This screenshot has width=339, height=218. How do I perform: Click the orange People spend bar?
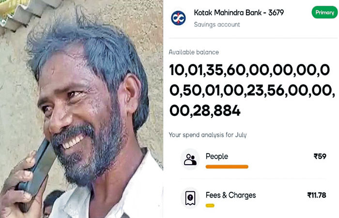click(x=227, y=167)
